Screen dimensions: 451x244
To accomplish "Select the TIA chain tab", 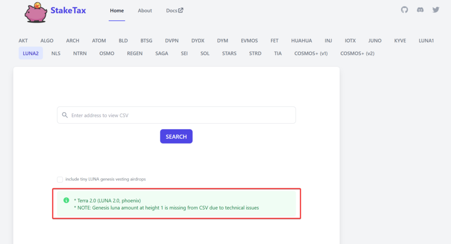I will [278, 53].
